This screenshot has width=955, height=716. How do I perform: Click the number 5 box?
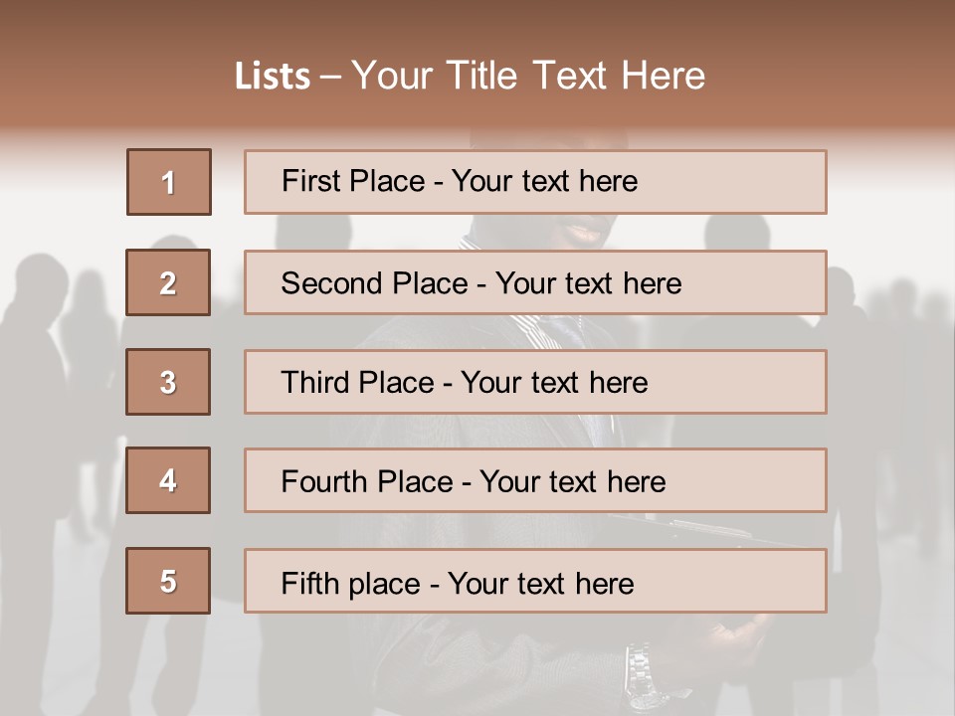(x=168, y=581)
